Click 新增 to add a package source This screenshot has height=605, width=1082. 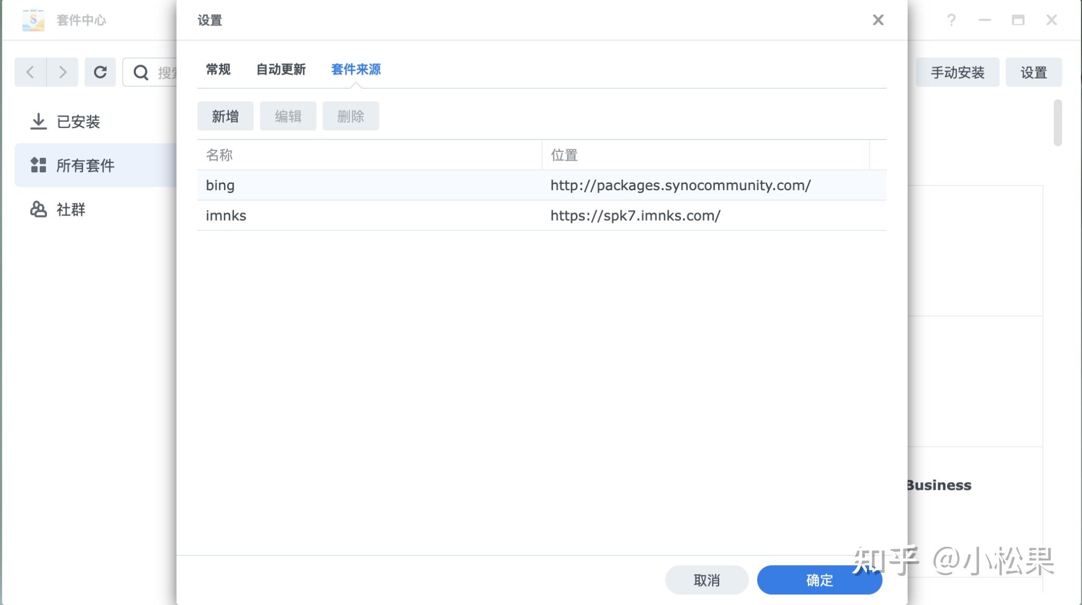(226, 116)
